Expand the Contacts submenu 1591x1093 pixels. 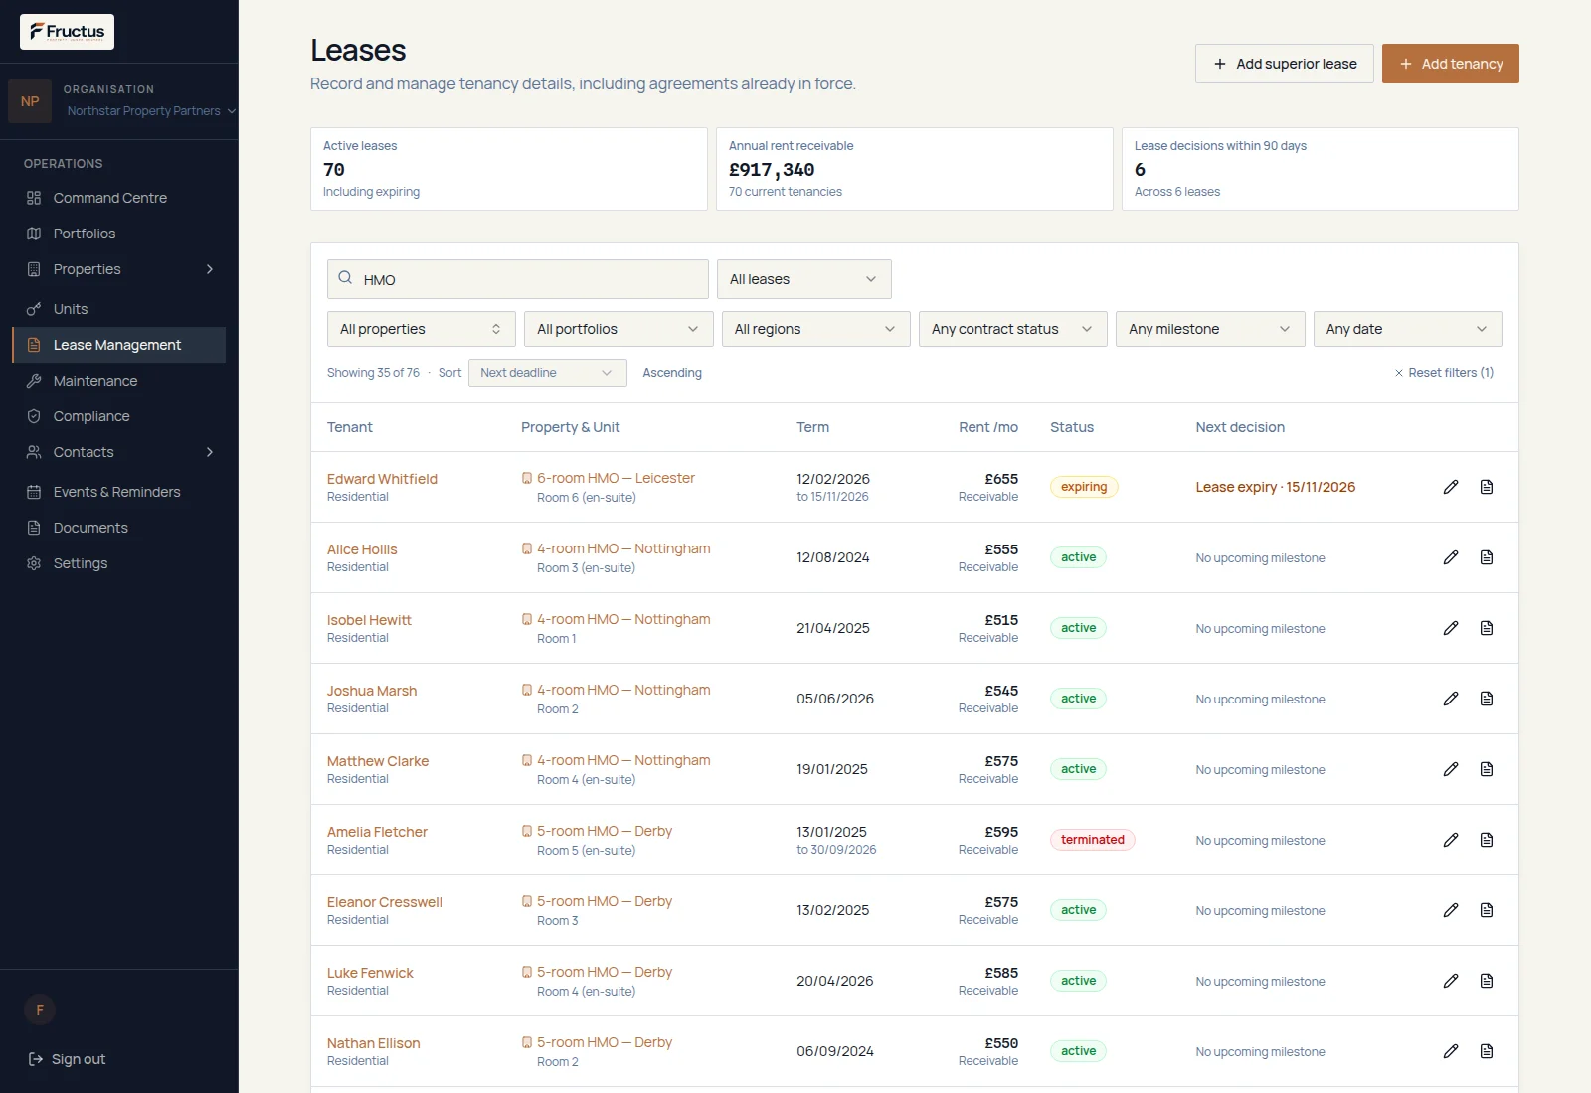(x=210, y=452)
